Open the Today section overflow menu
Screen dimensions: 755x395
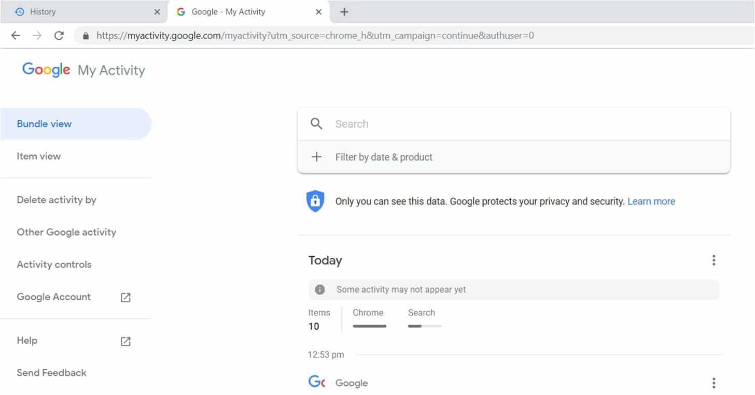coord(714,260)
